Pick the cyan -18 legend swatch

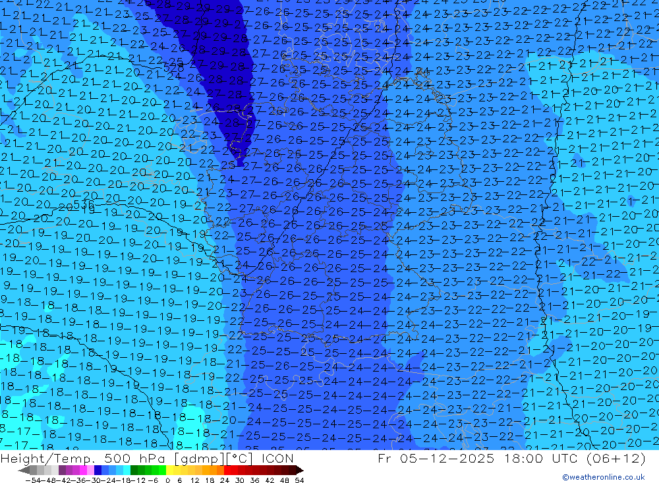pos(127,470)
